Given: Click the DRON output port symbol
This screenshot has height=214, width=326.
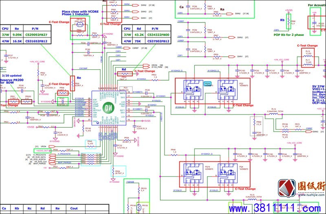Looking at the screenshot, I should 146,65.
